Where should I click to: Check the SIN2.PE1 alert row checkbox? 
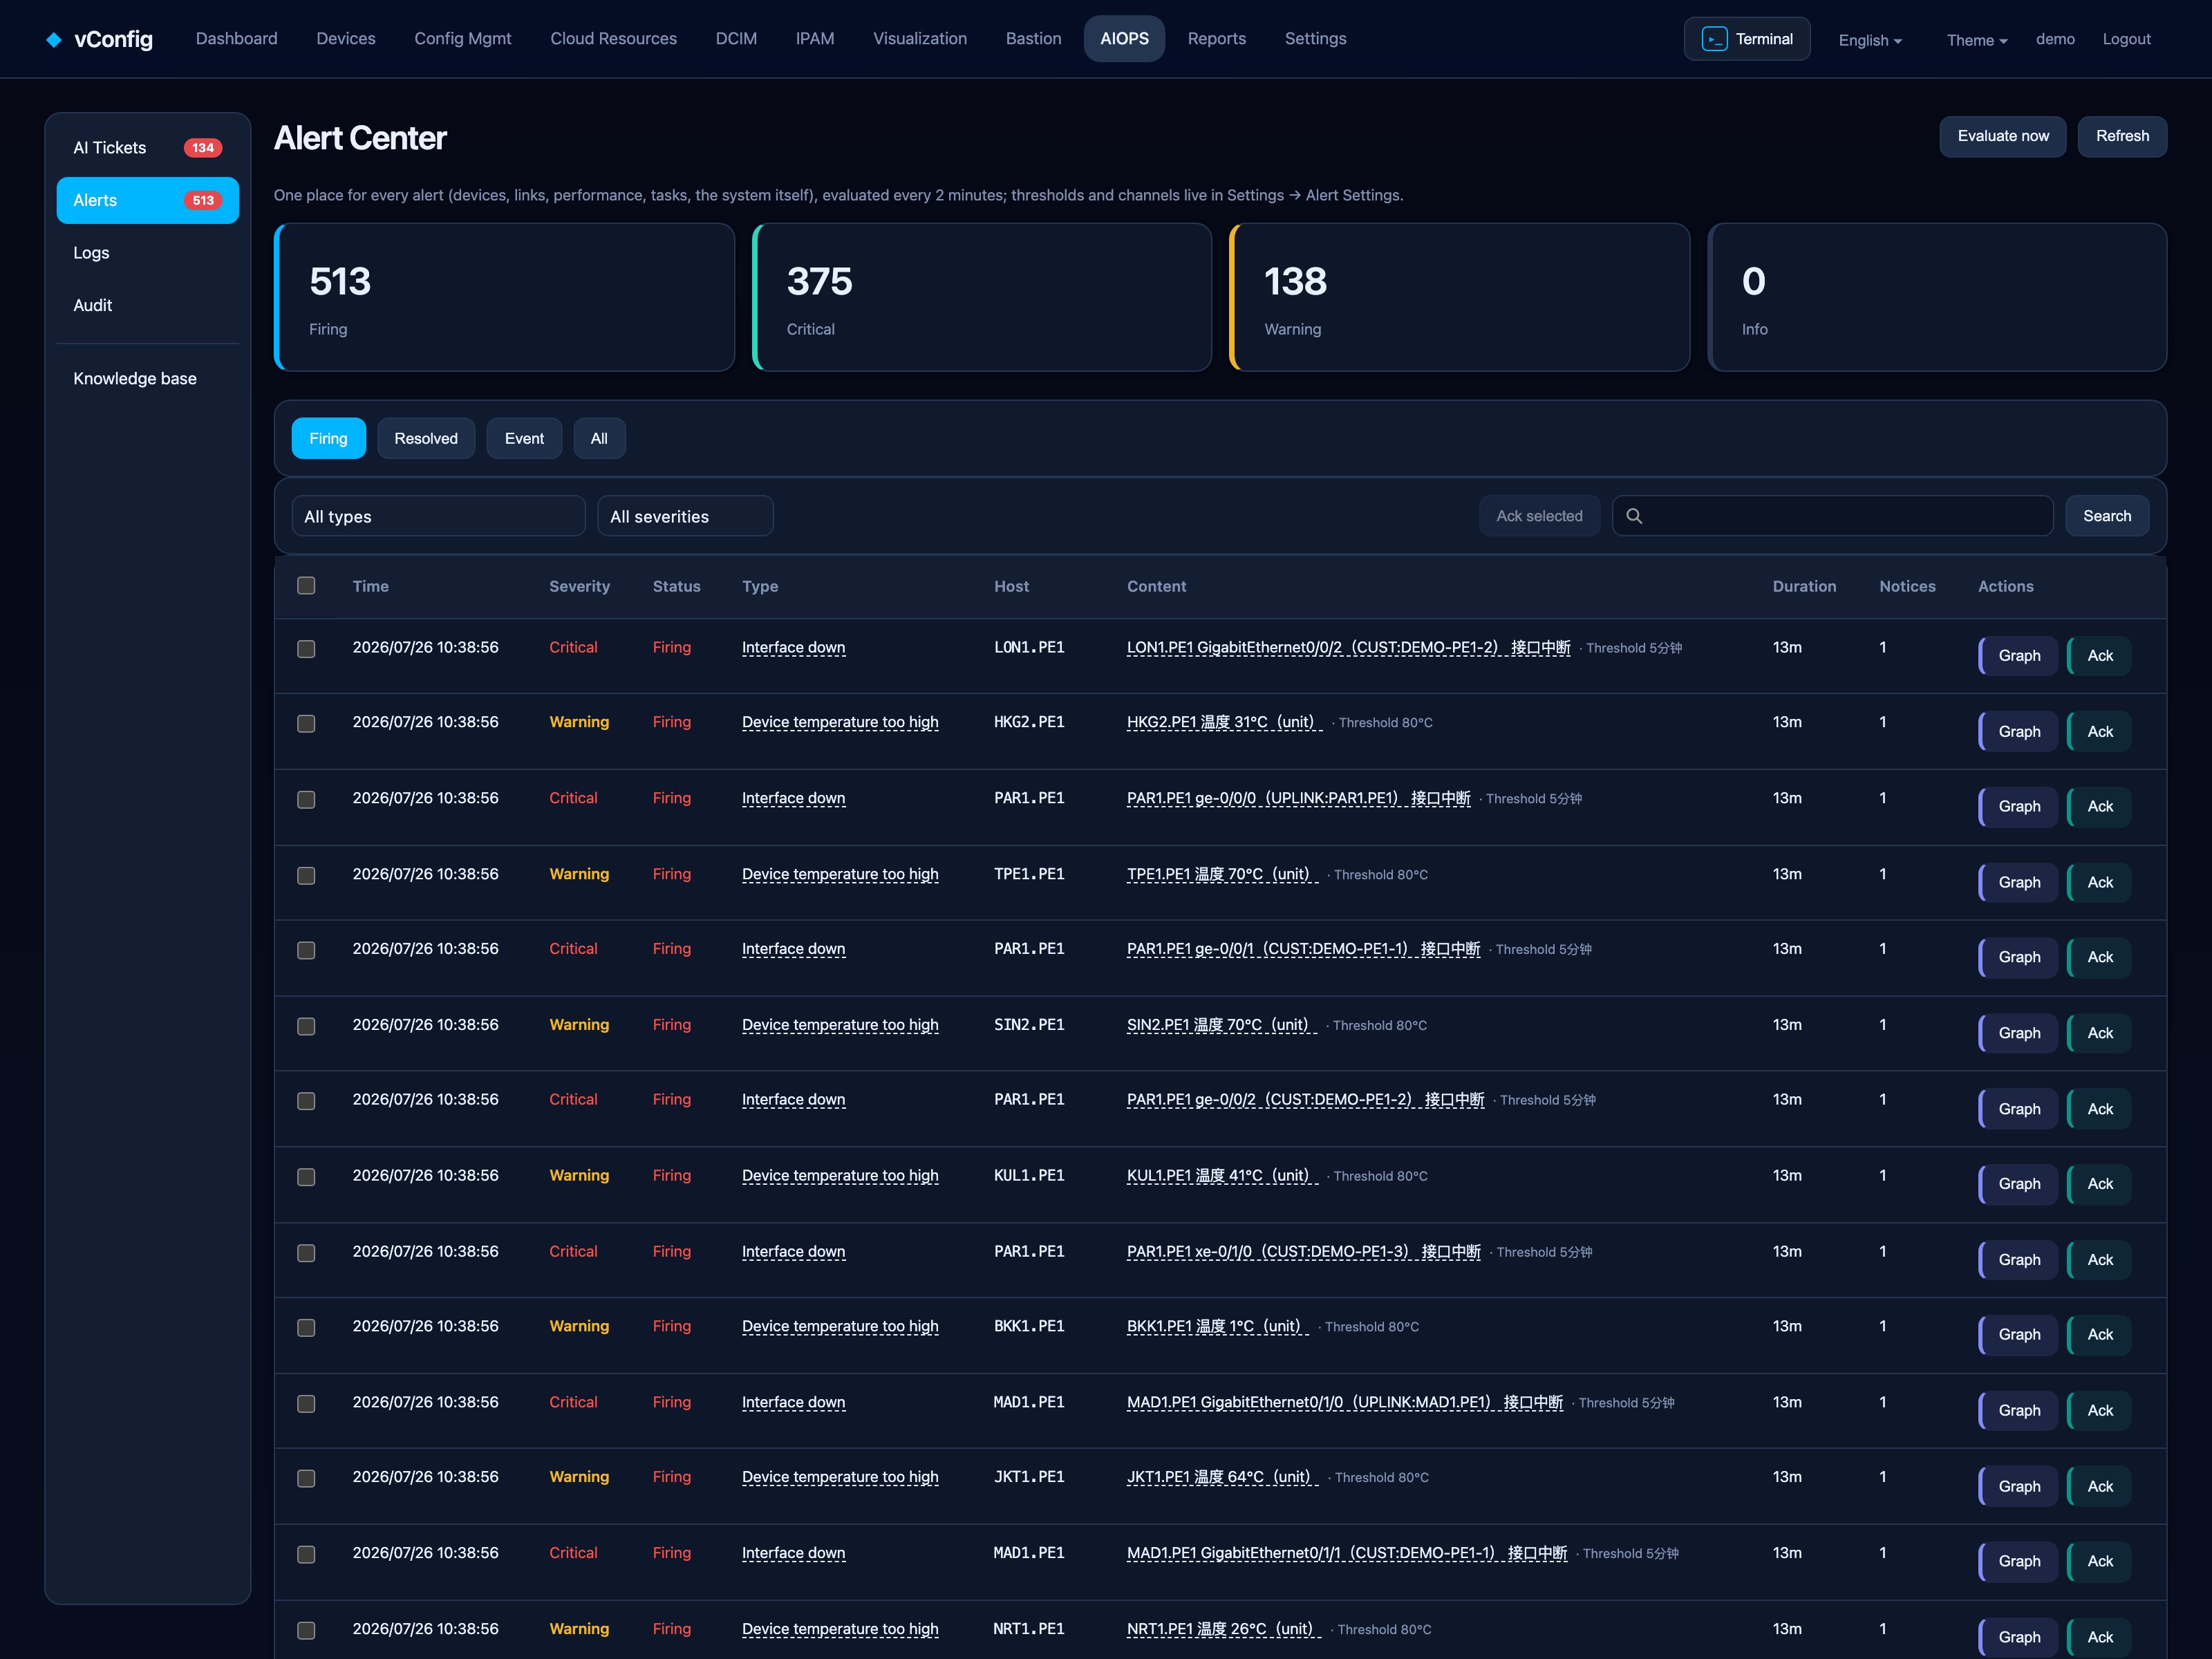click(306, 1026)
